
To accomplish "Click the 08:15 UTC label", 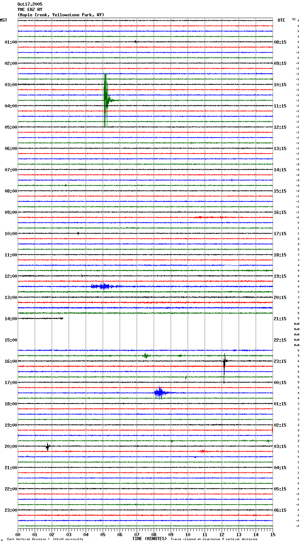I will point(280,42).
